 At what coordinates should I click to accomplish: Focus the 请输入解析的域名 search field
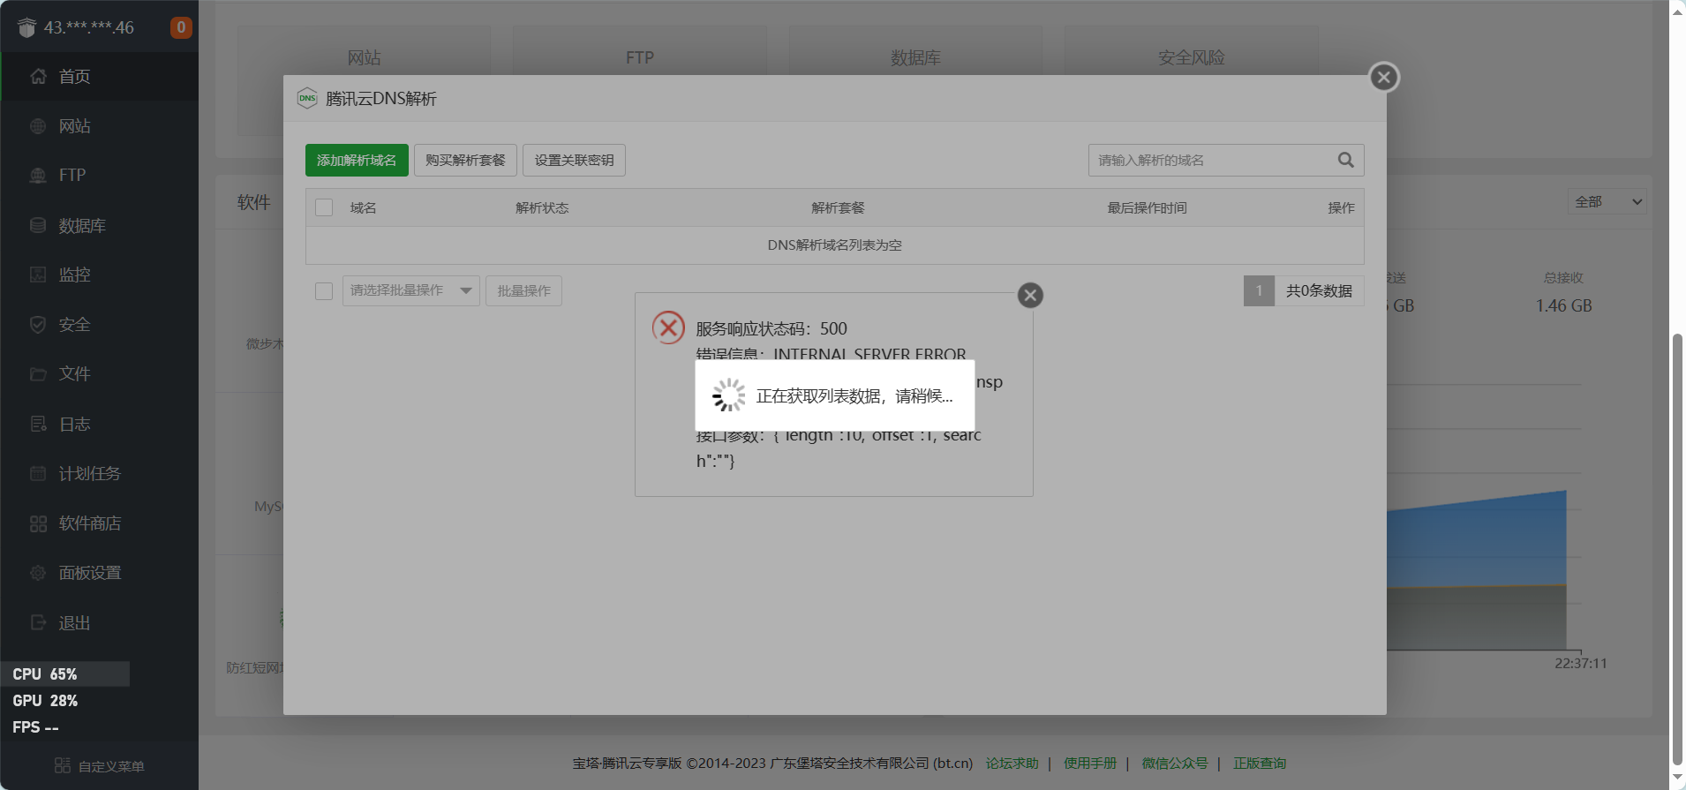(x=1214, y=160)
